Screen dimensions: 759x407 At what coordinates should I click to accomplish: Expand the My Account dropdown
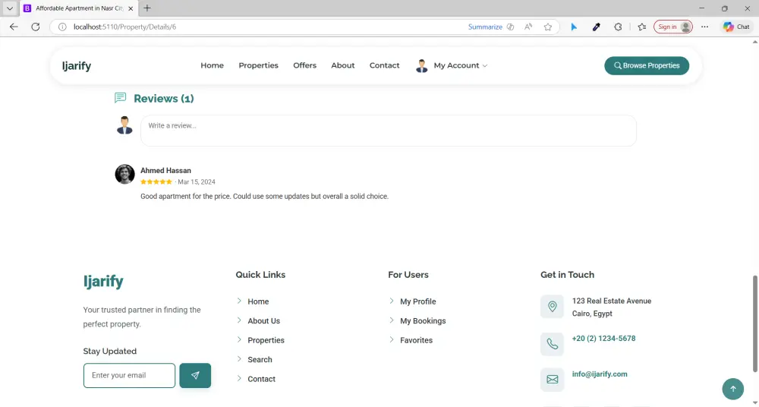460,65
